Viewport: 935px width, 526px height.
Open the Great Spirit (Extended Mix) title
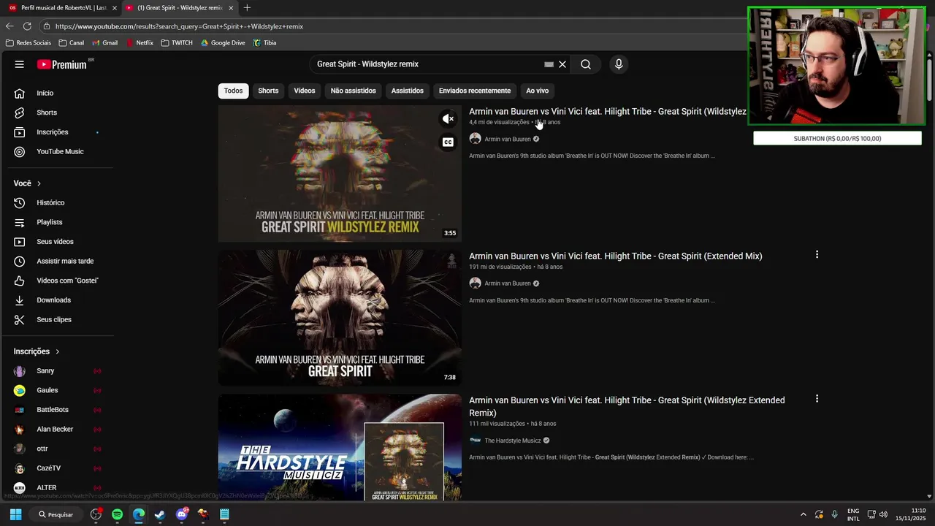pos(616,256)
